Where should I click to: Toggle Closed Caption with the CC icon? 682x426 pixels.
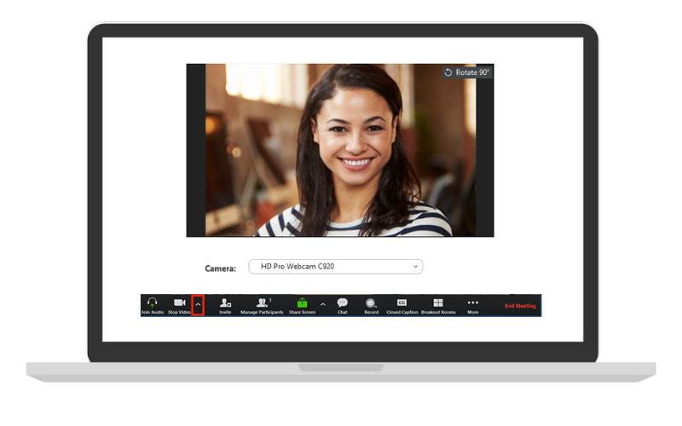click(402, 303)
